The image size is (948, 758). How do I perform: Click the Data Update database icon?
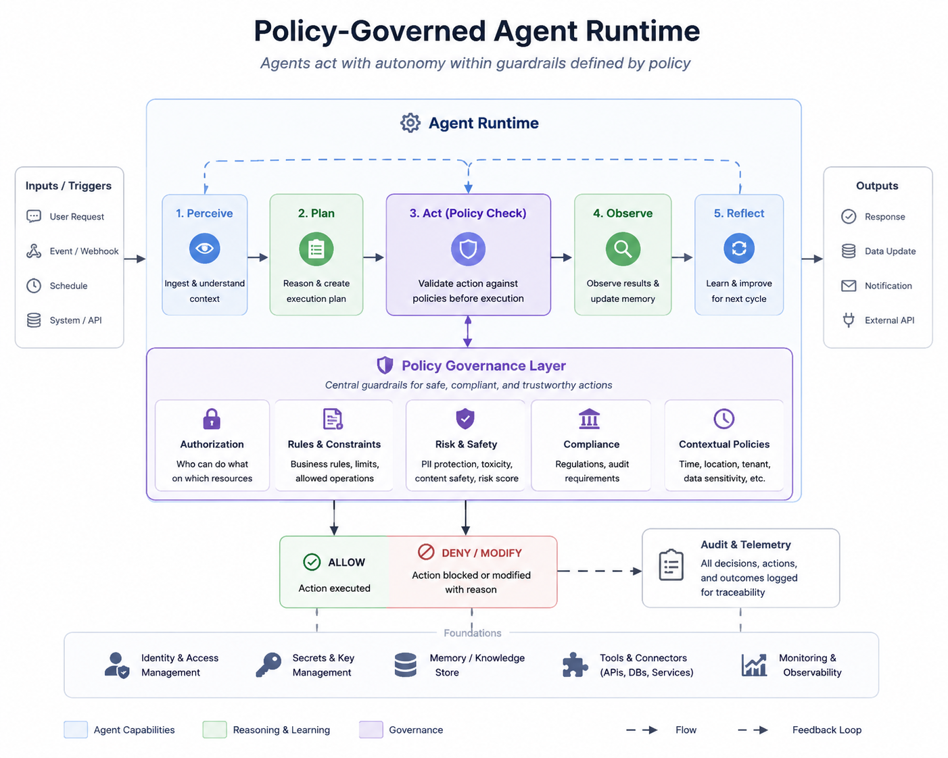tap(849, 251)
